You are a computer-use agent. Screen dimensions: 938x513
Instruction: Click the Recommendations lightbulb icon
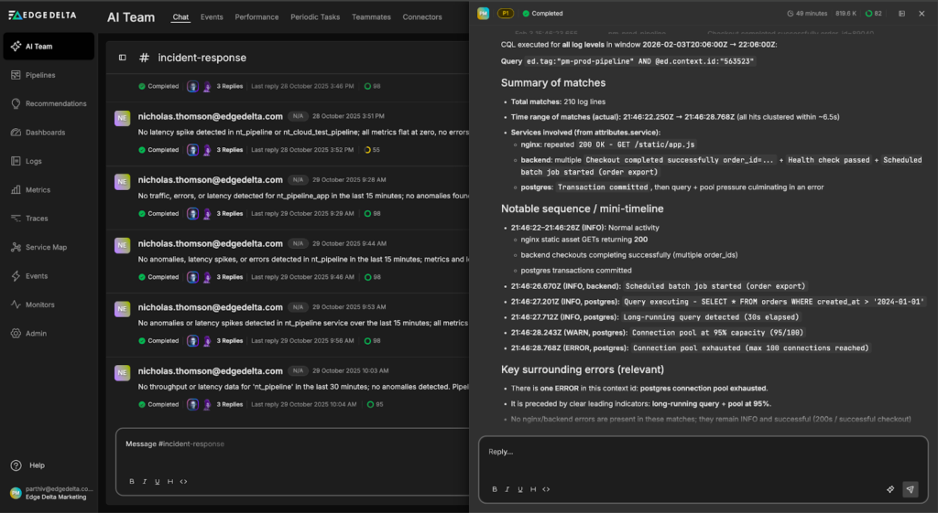(x=16, y=103)
